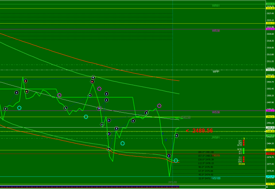Click 2511.55 on the price scale
275x189 pixels.
(270, 61)
